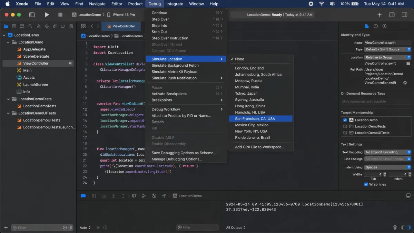Click the iPhone 15 Pro run destination

121,14
